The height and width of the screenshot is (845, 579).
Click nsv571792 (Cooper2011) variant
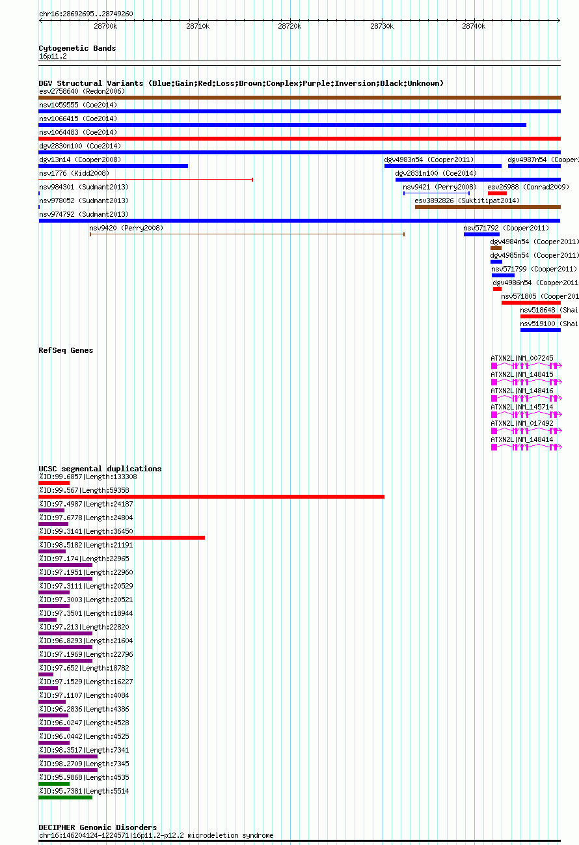coord(481,234)
